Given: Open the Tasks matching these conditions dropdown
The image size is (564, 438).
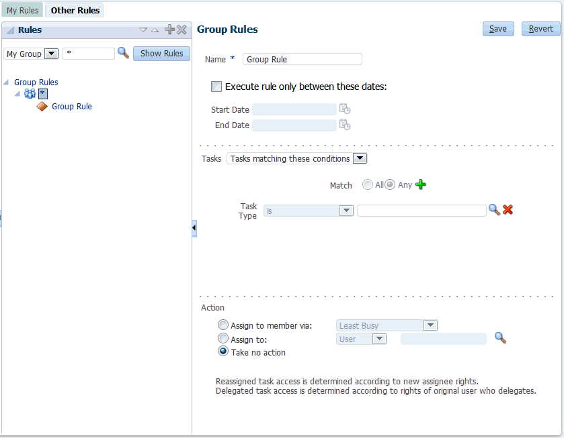Looking at the screenshot, I should tap(360, 159).
